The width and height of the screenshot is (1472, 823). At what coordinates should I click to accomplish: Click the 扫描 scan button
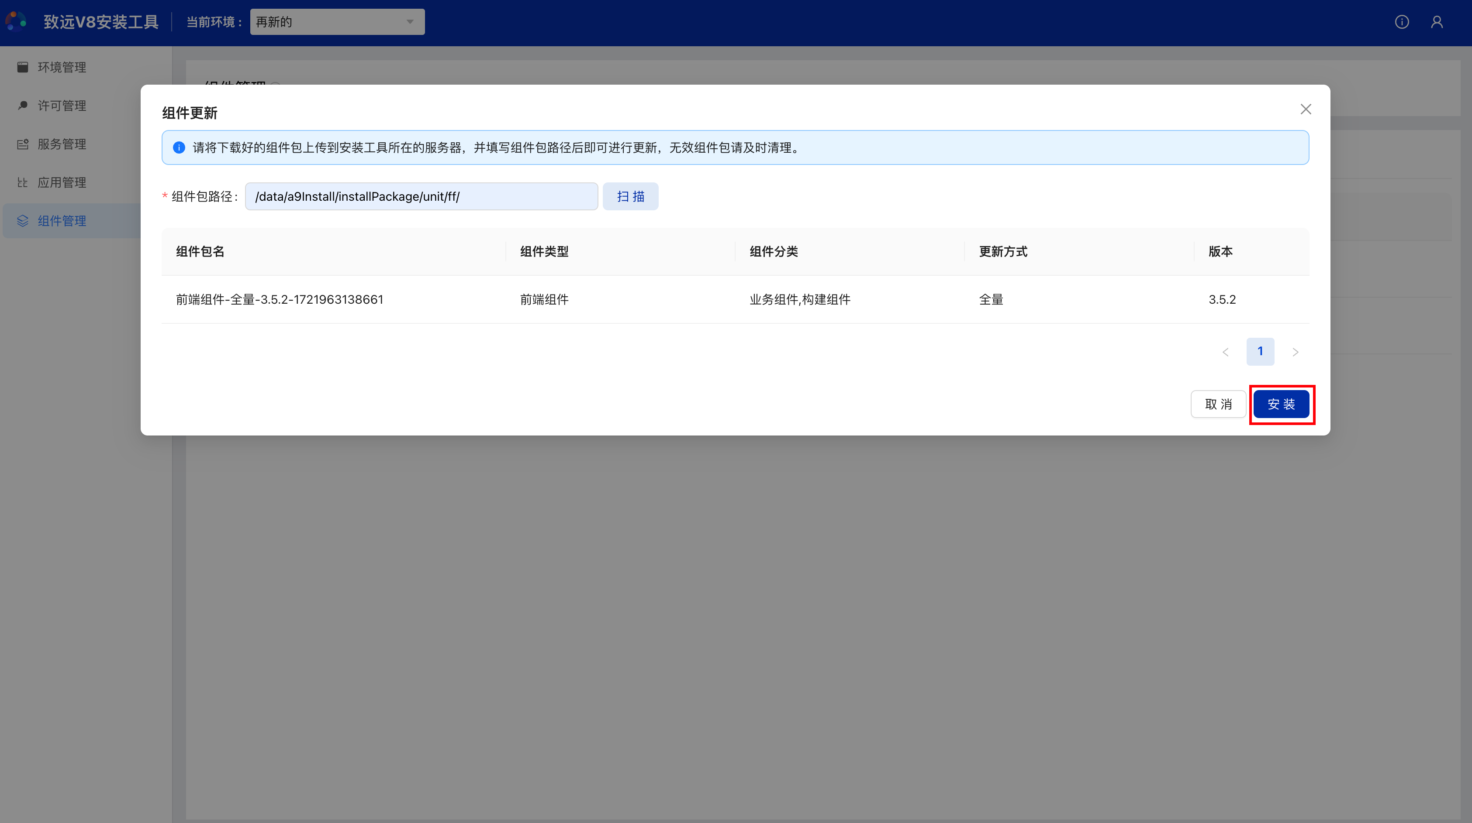pyautogui.click(x=630, y=196)
